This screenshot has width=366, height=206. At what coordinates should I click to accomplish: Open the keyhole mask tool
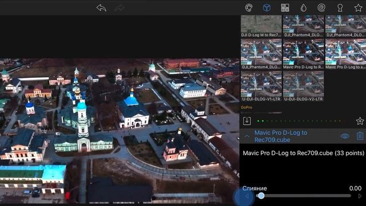coord(340,7)
